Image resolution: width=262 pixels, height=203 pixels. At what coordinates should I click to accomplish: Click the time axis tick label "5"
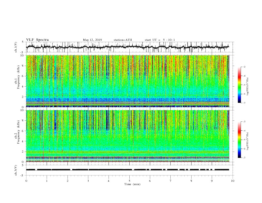point(129,181)
